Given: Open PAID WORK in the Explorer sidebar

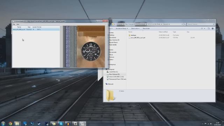Looking at the screenshot, I should pyautogui.click(x=113, y=45).
